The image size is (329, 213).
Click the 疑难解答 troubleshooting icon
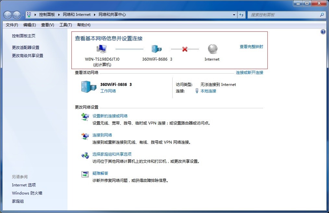85,174
